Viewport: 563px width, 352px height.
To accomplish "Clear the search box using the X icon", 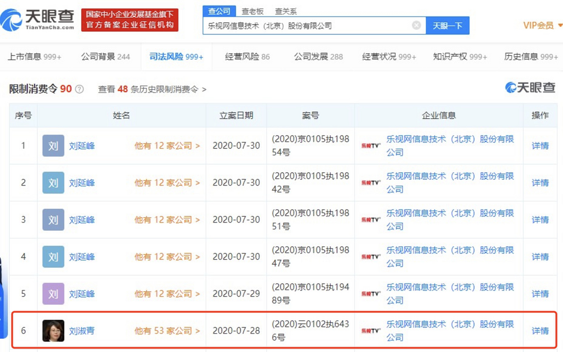I will [x=416, y=25].
